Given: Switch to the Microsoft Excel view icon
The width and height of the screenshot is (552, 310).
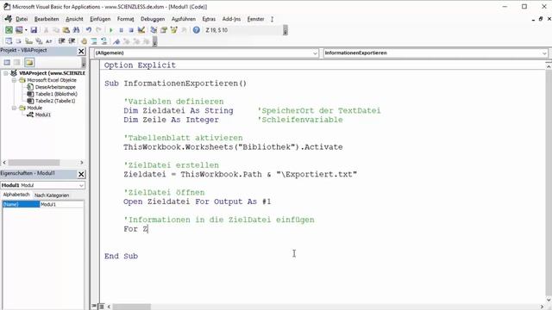Looking at the screenshot, I should coord(9,30).
